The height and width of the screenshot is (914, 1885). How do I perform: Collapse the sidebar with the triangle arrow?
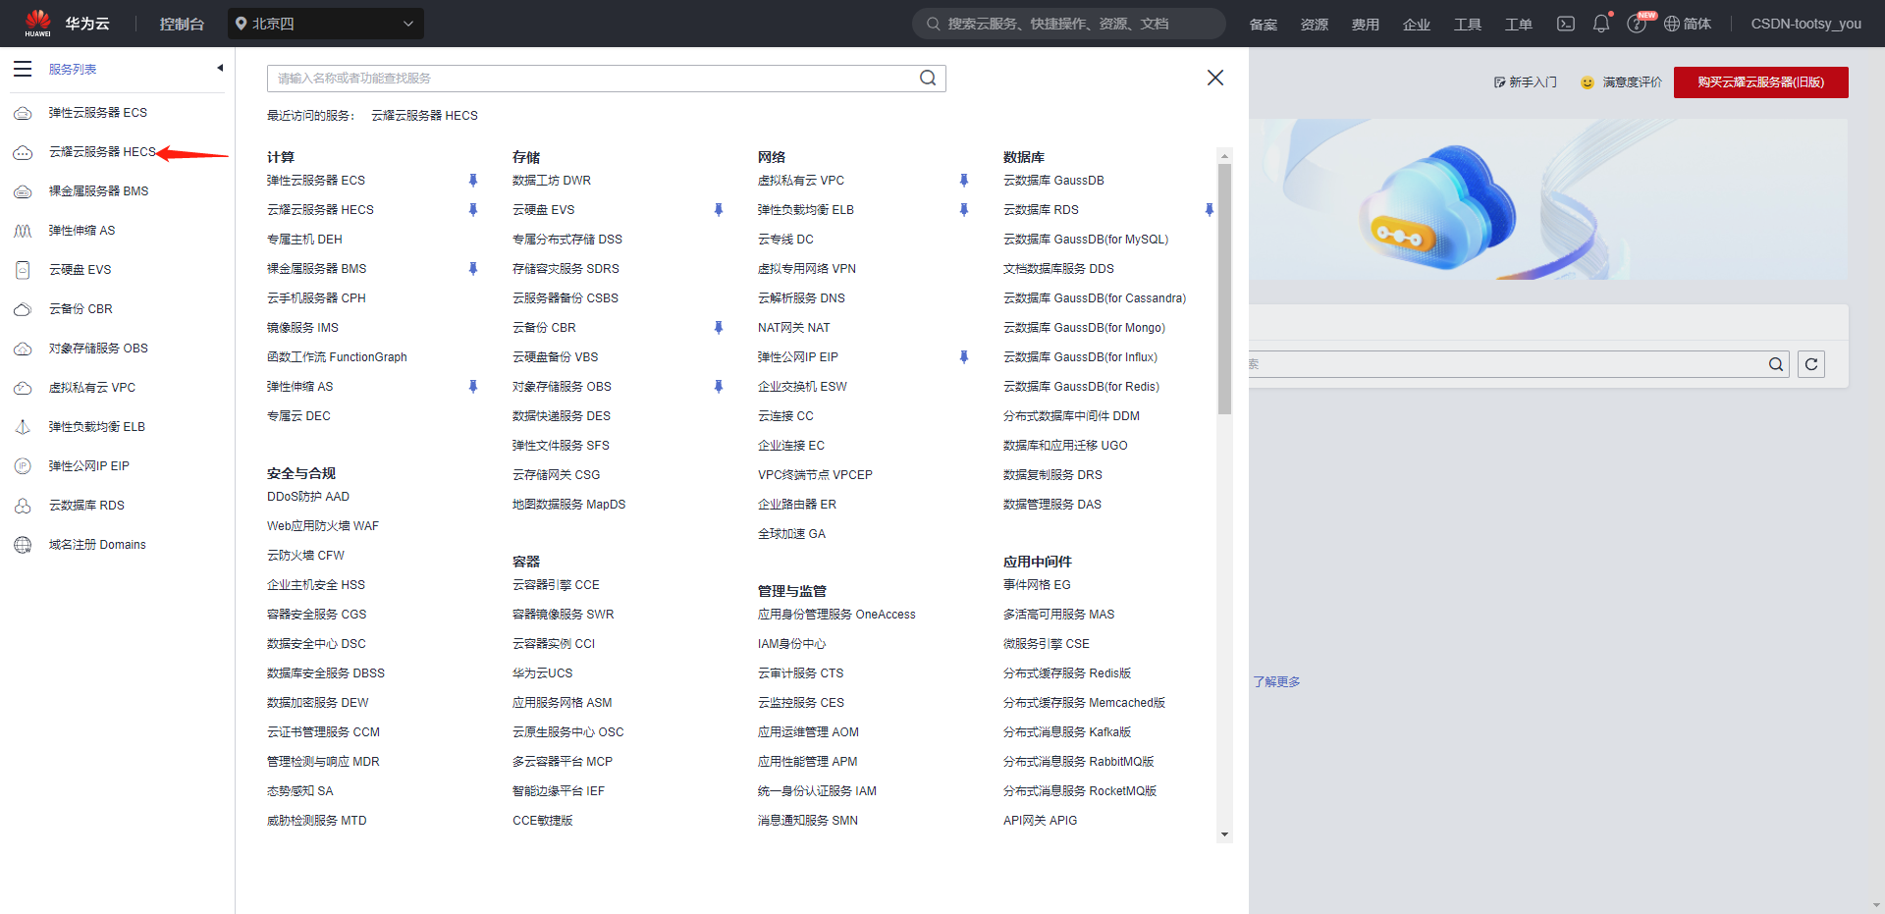tap(220, 68)
